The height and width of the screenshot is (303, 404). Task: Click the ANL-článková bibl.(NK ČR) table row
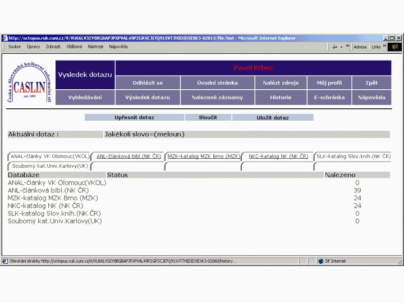point(199,190)
